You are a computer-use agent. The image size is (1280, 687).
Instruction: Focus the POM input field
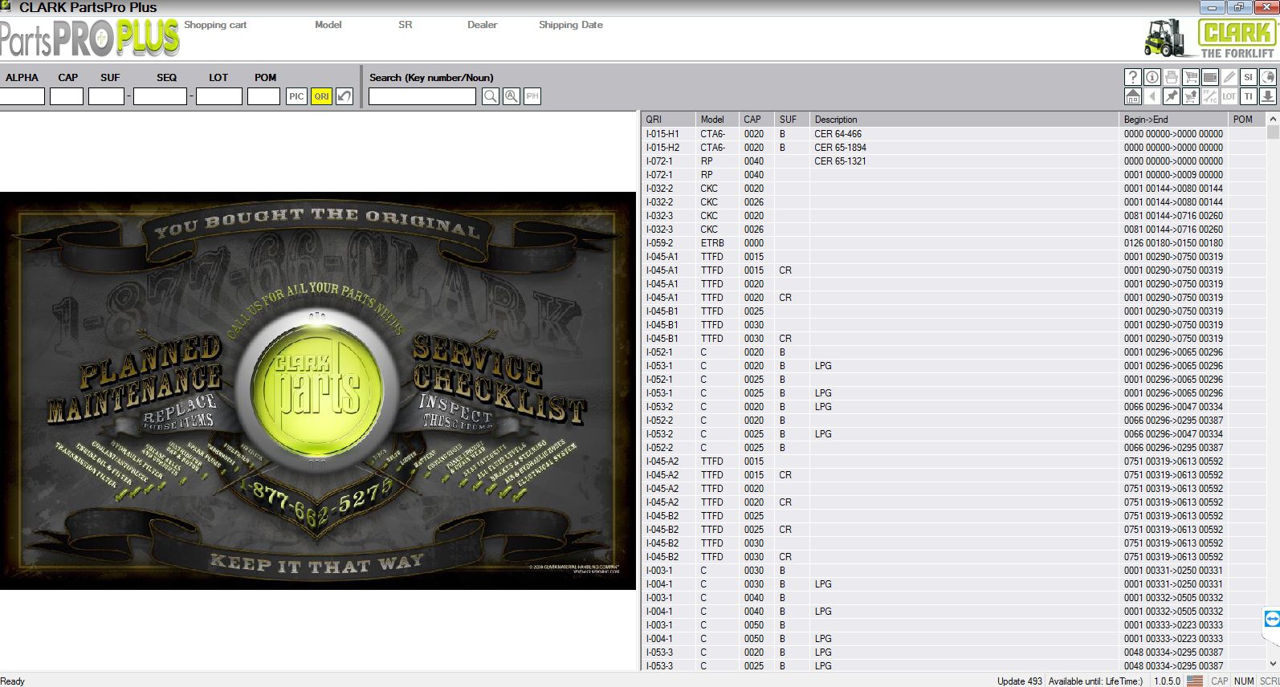[263, 96]
